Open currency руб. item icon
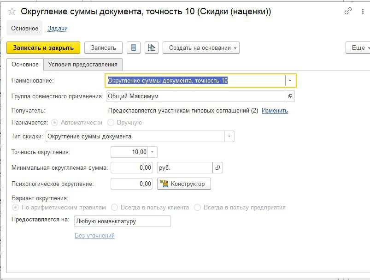This screenshot has width=370, height=280. [x=217, y=168]
